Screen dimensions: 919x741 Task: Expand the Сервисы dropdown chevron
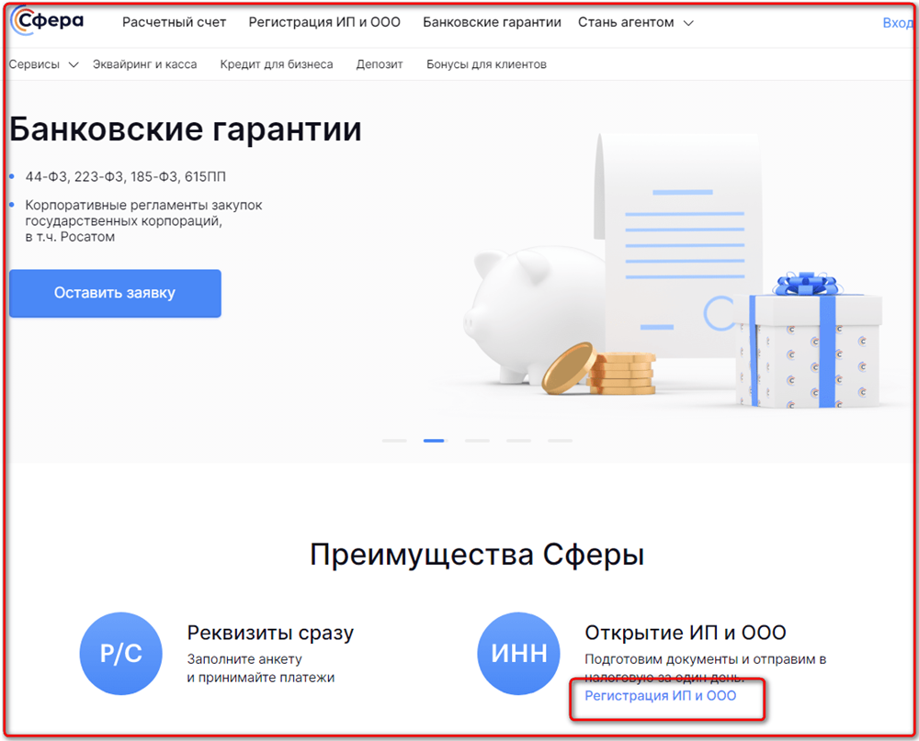[74, 64]
